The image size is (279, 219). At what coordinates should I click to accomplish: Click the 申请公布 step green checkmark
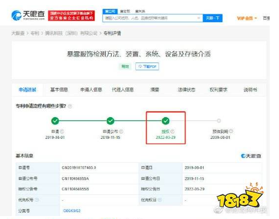(110, 121)
